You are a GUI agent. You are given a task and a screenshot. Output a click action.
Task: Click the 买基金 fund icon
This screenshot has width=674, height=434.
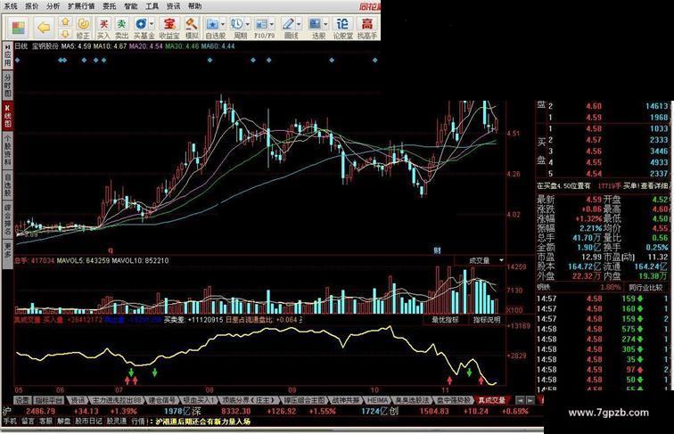[141, 24]
